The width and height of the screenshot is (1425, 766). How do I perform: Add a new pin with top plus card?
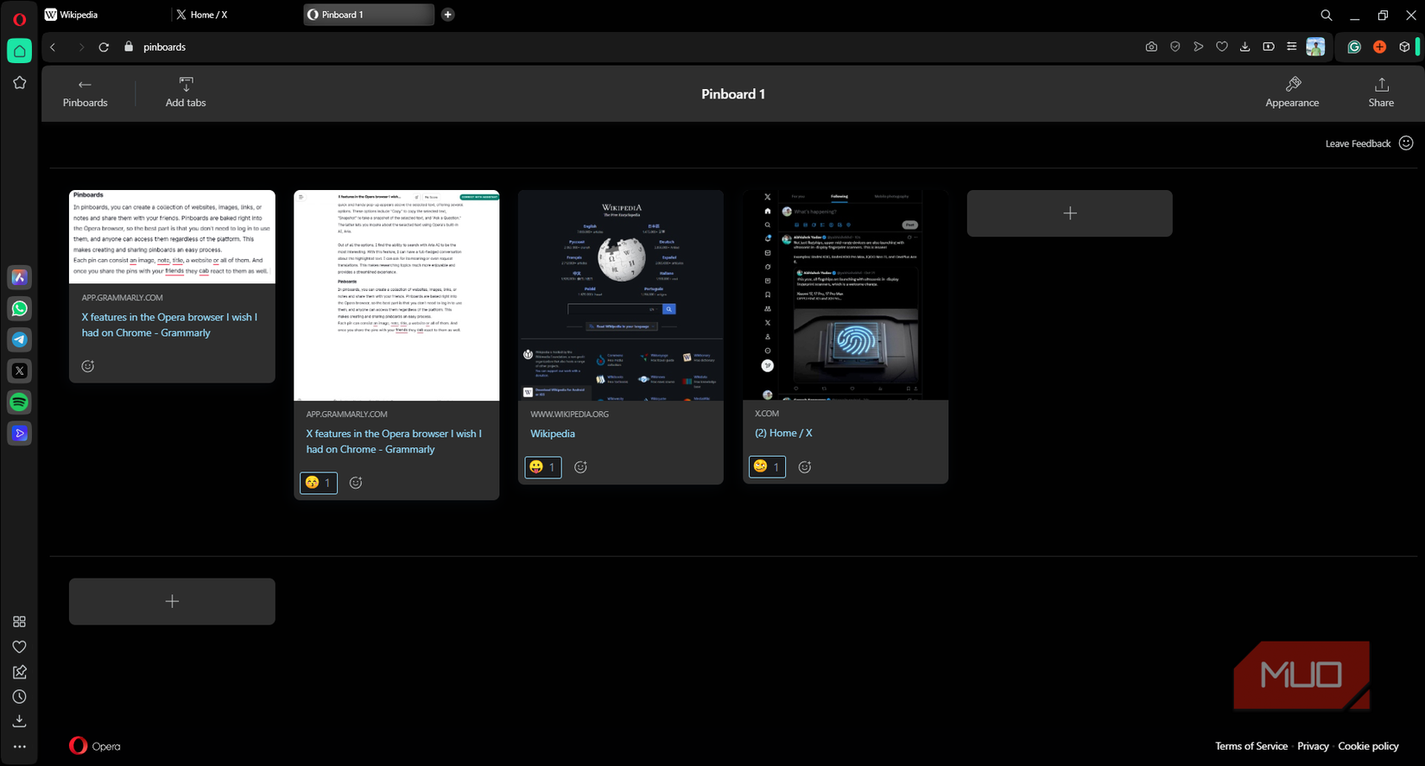(x=1069, y=213)
